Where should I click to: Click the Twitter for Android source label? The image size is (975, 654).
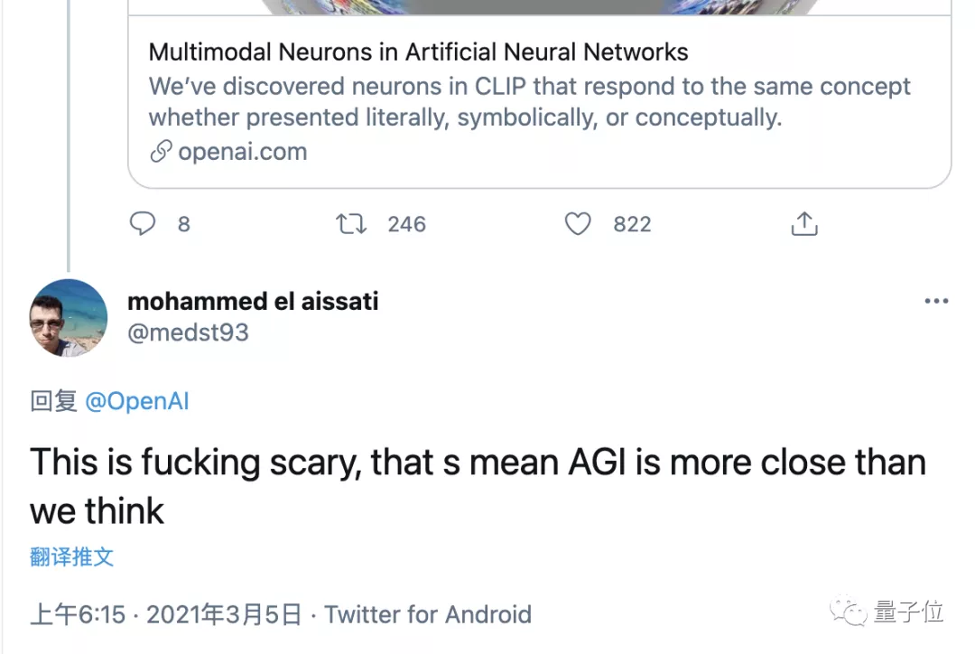tap(428, 615)
